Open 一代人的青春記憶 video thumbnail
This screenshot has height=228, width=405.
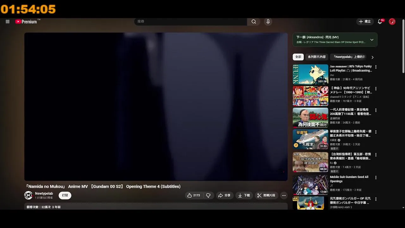coord(310,117)
